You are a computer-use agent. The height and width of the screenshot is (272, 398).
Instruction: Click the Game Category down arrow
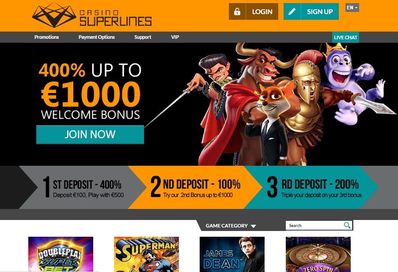(253, 226)
